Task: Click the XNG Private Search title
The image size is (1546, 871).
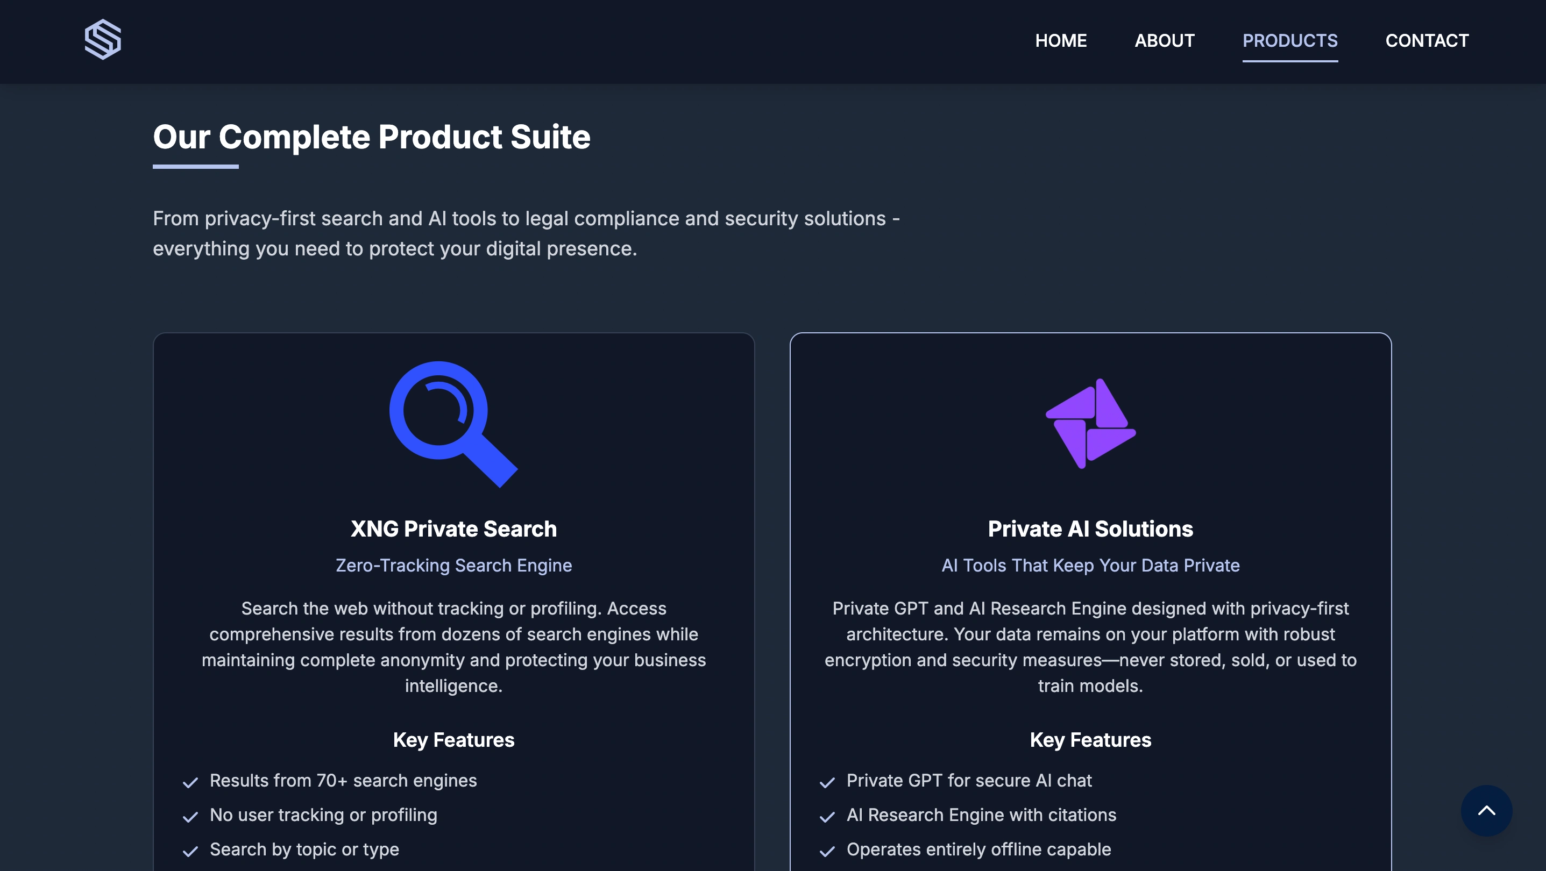Action: pos(453,529)
